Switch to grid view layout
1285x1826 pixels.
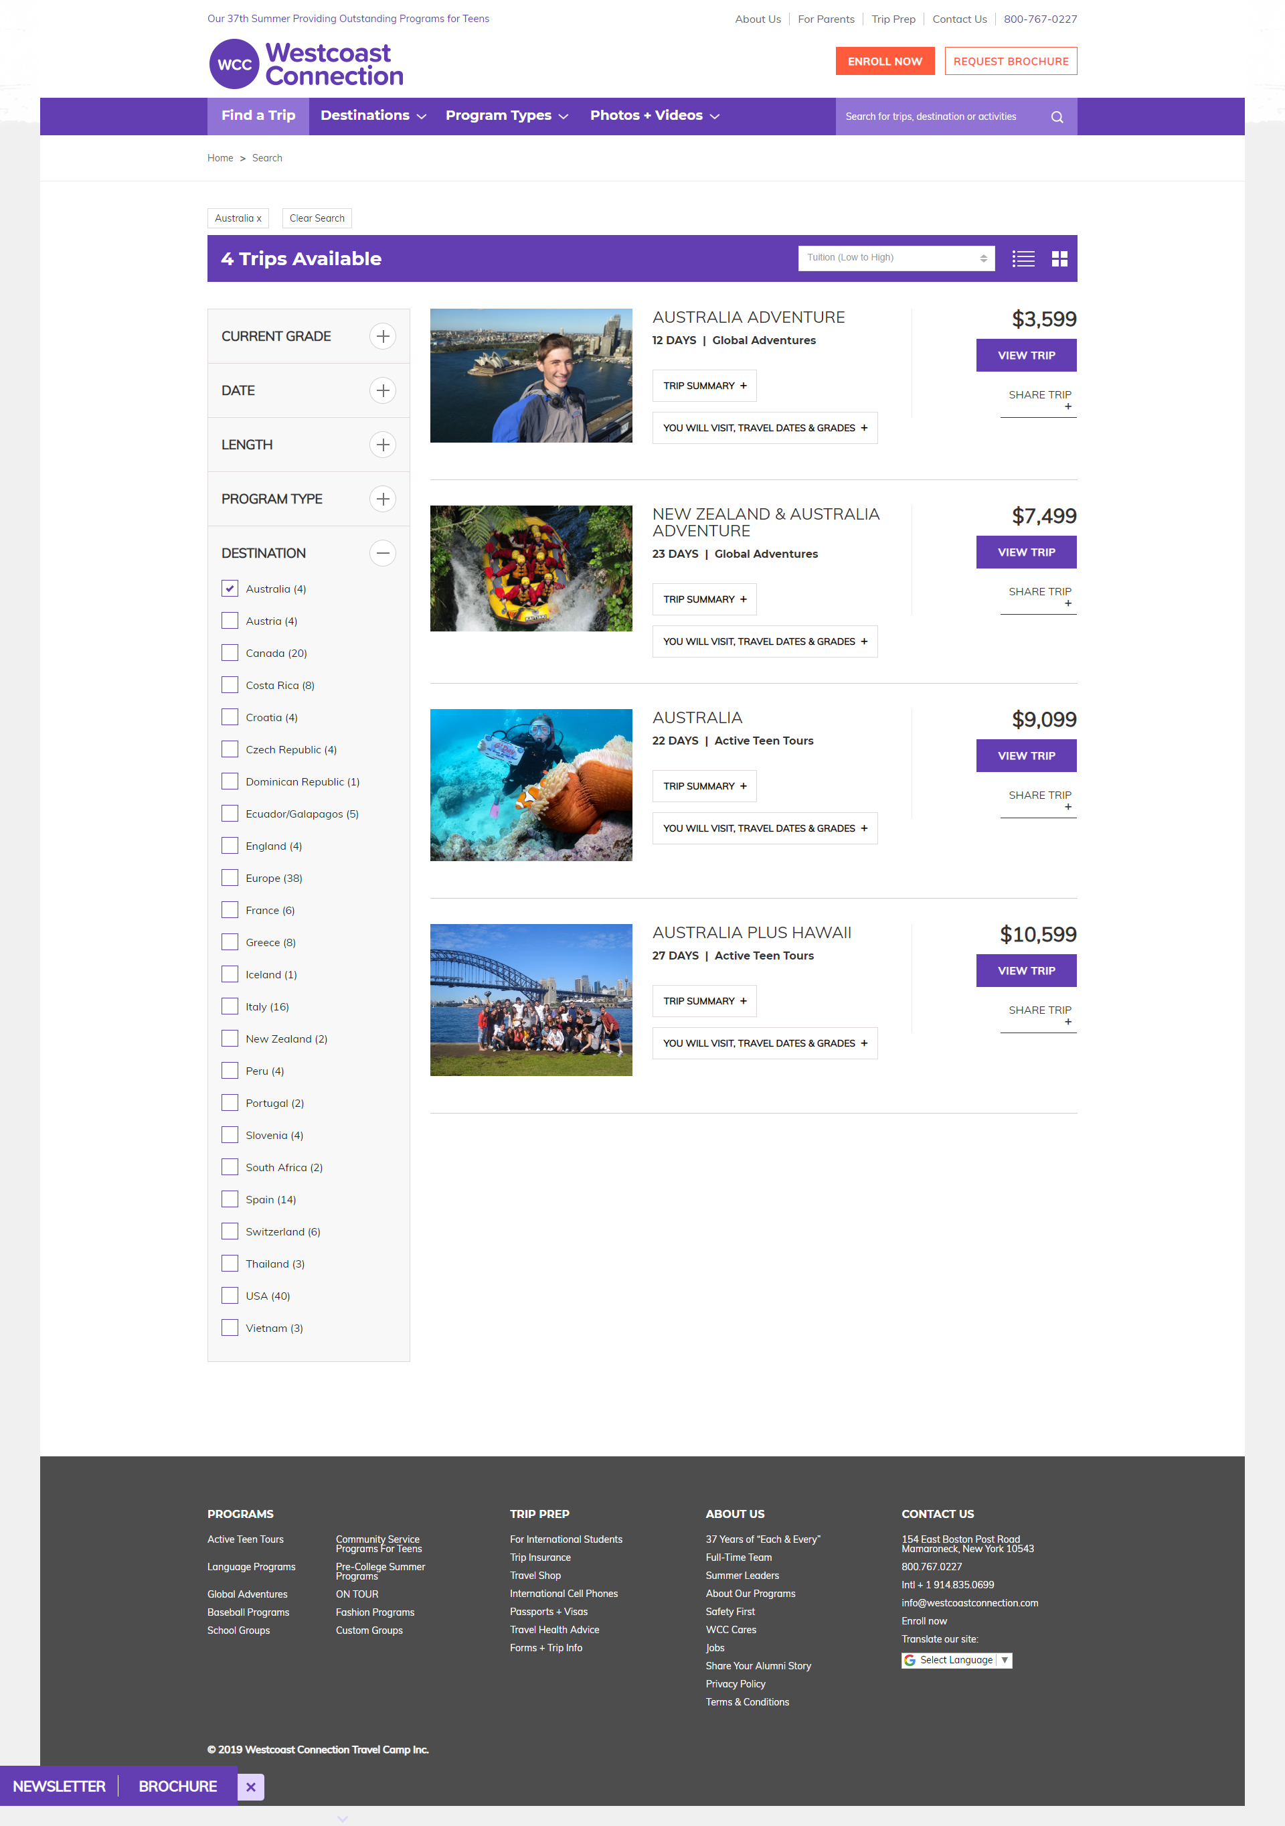[x=1059, y=258]
